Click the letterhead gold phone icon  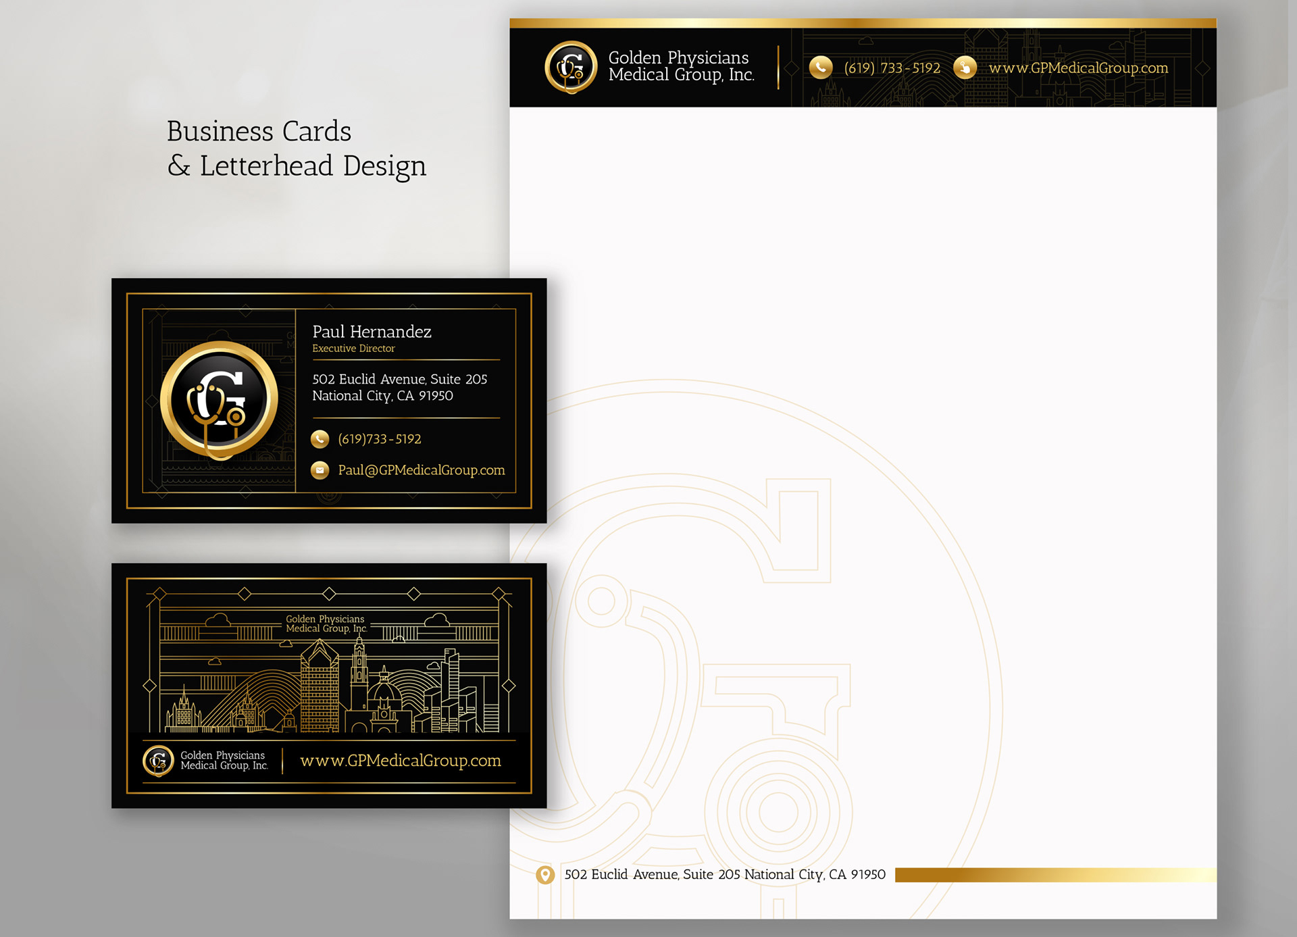tap(820, 68)
